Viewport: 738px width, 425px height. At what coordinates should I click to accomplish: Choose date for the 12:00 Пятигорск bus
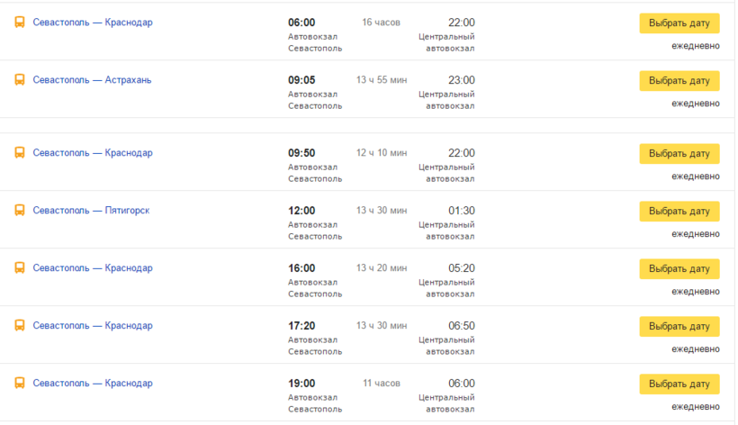click(679, 211)
